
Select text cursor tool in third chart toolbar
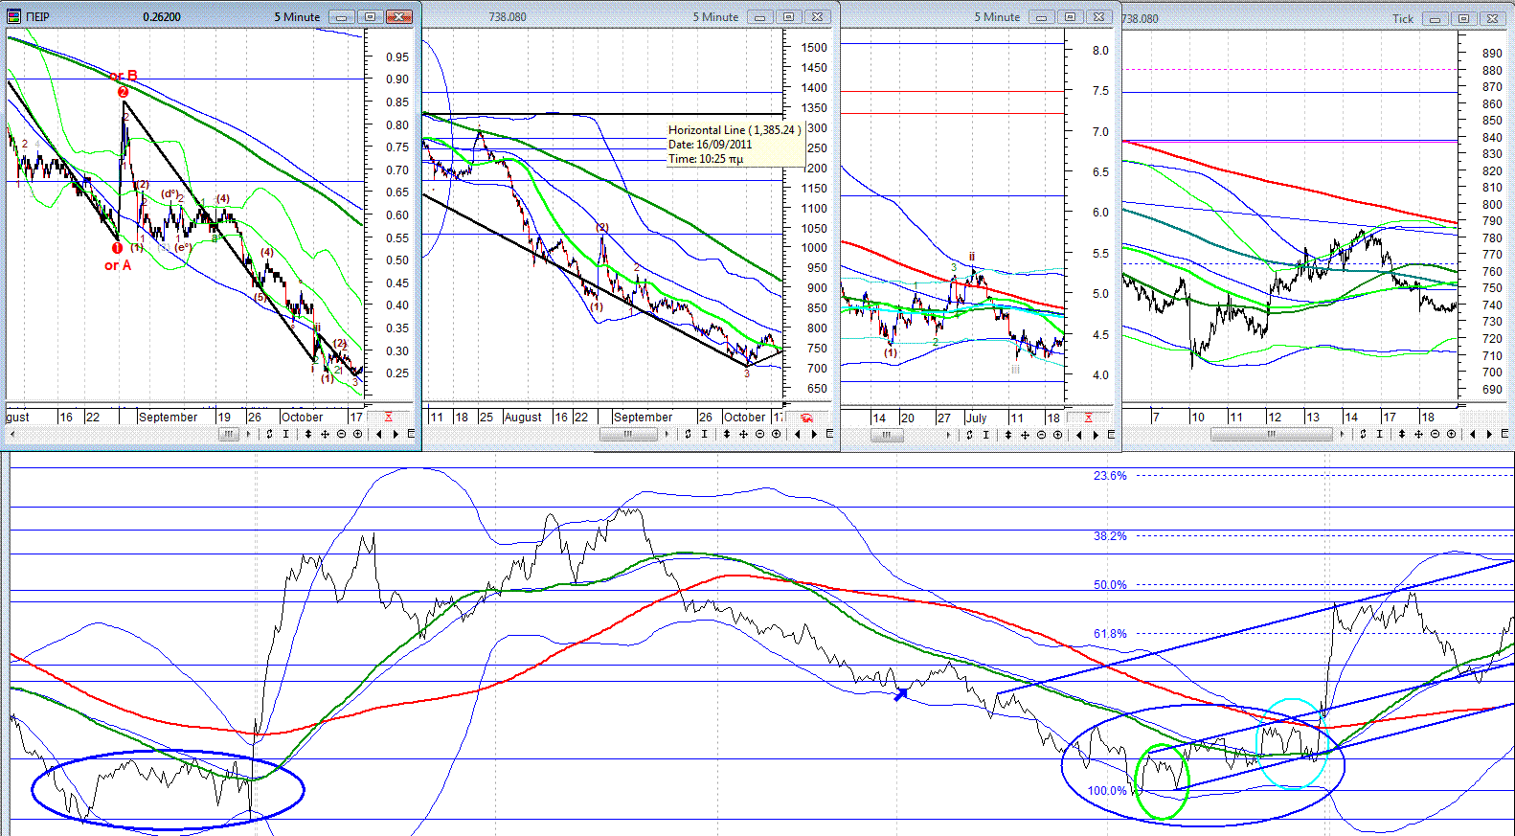pos(985,435)
